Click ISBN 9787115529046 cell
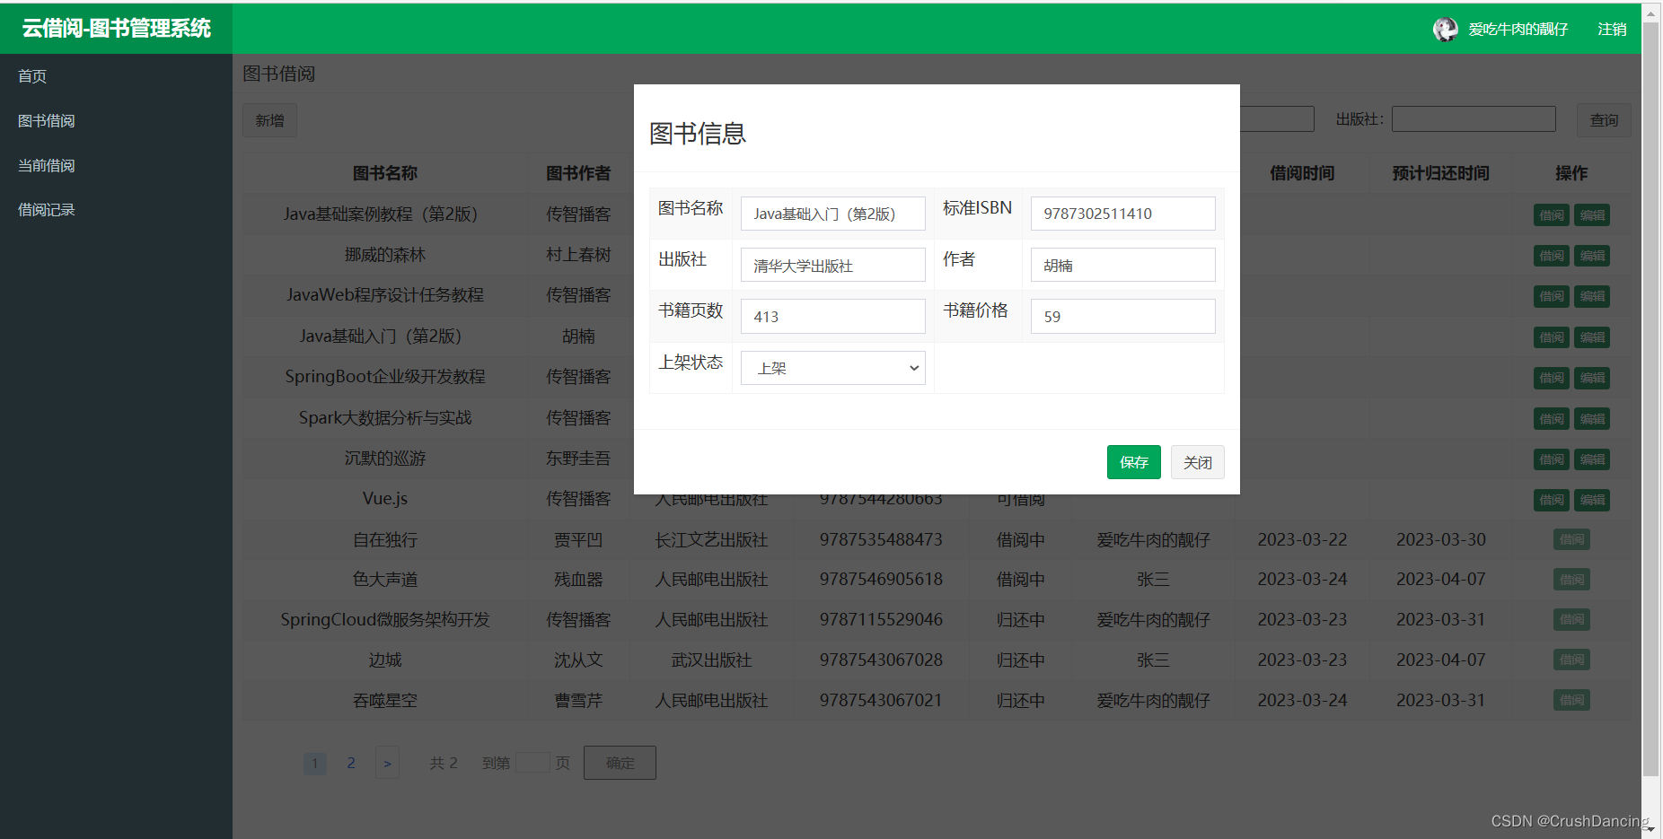1663x839 pixels. pos(881,619)
